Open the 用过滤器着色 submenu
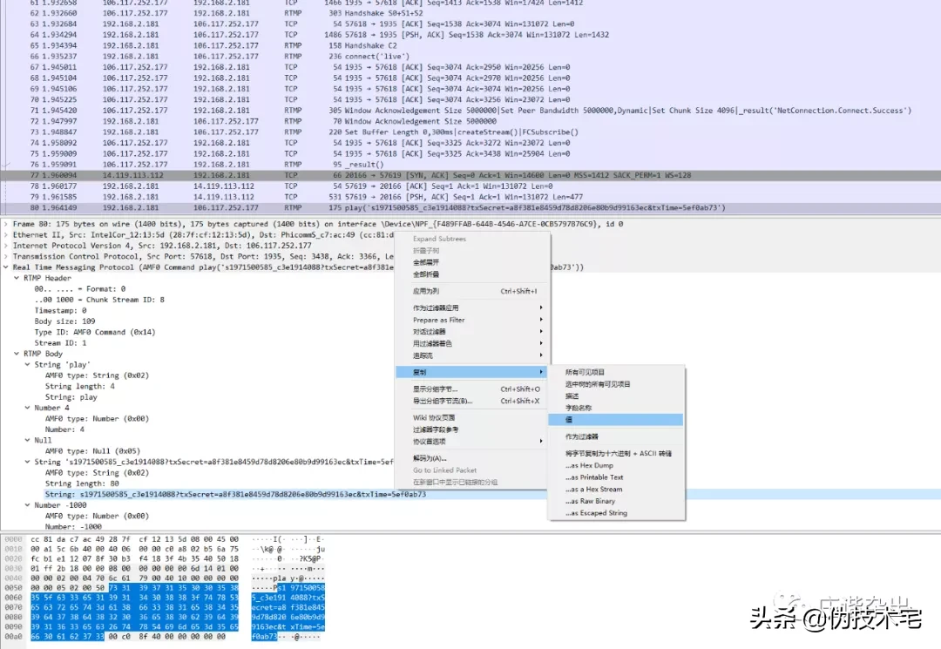941x649 pixels. pyautogui.click(x=471, y=344)
